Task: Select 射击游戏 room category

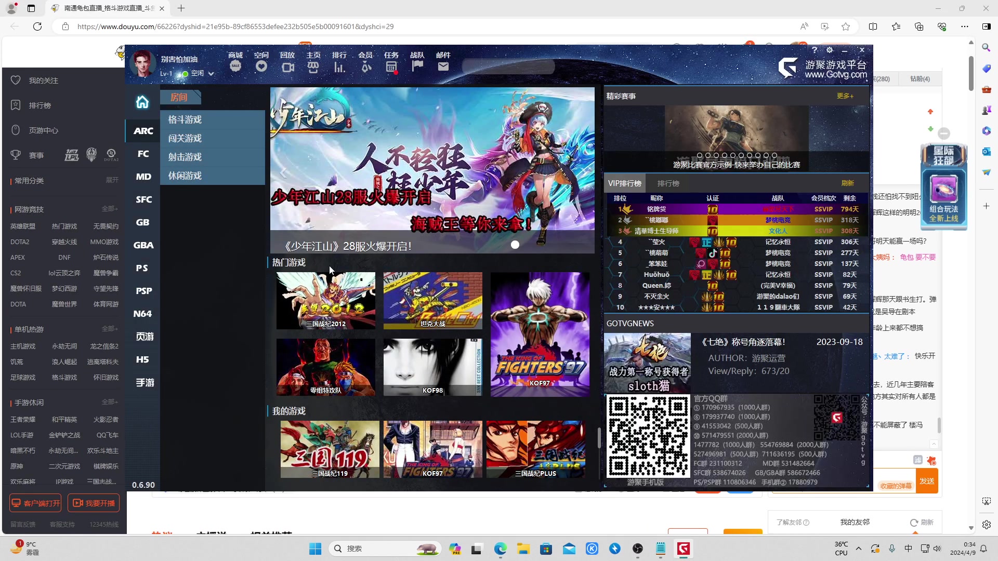Action: click(213, 157)
